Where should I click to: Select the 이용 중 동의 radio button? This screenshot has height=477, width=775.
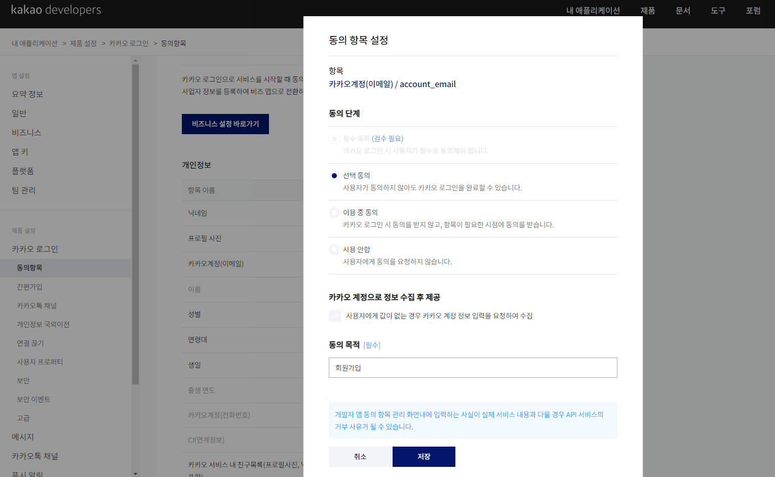pos(334,213)
